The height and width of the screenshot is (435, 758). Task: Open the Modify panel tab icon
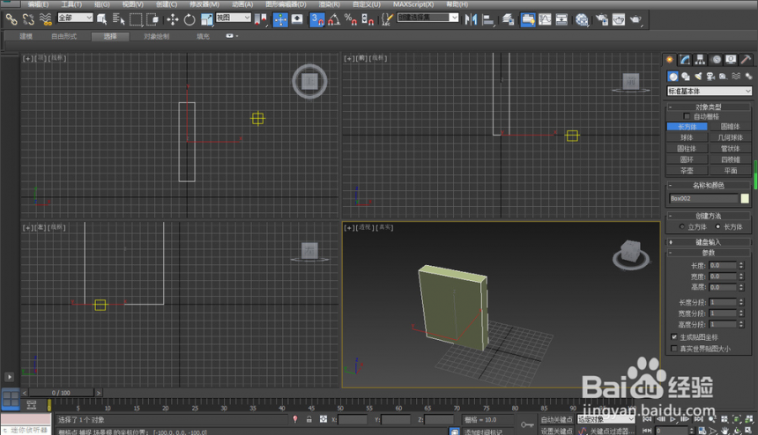(x=685, y=59)
